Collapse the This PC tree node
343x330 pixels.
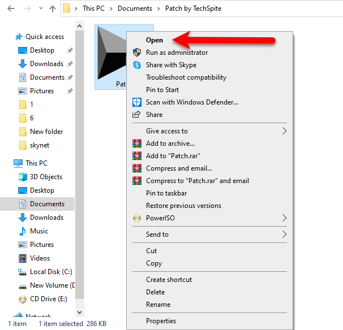pyautogui.click(x=7, y=163)
